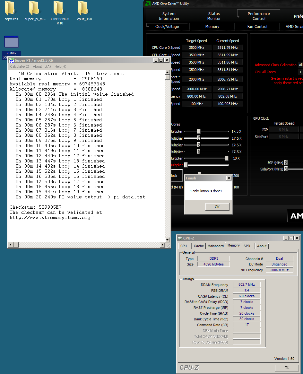
Task: Click the Super PI title bar icon
Action: pos(11,60)
